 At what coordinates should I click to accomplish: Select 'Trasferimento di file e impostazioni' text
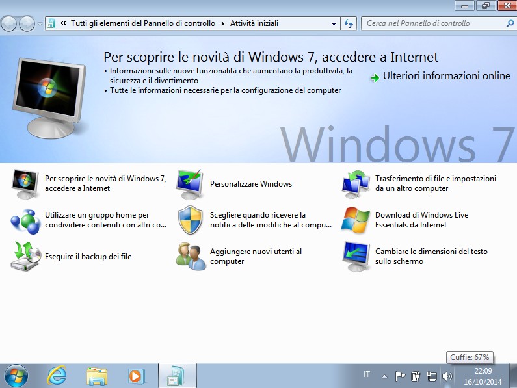(436, 183)
